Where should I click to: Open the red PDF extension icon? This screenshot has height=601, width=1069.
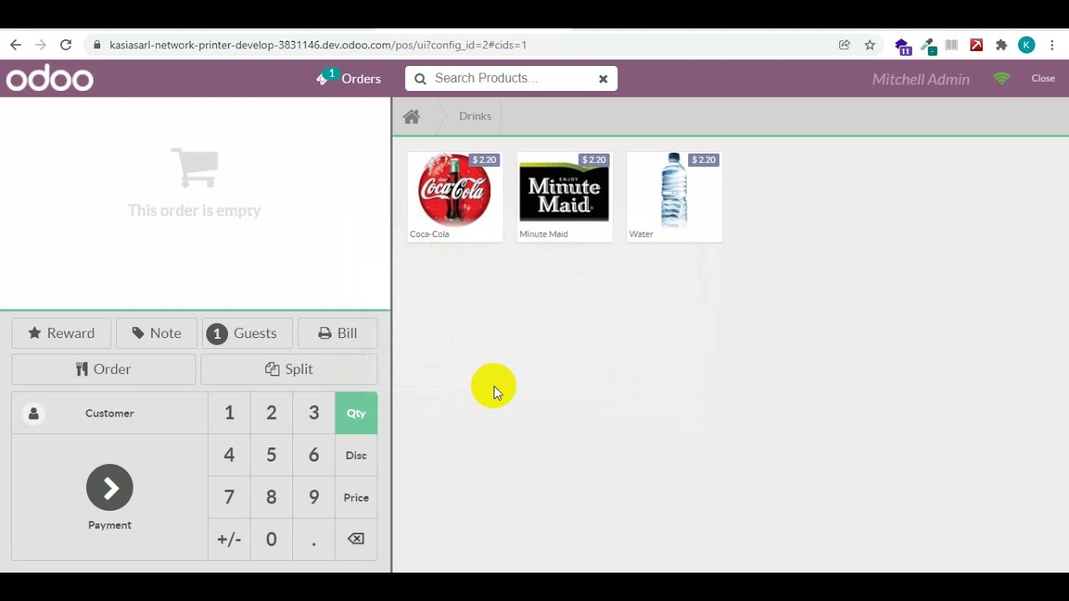point(976,45)
